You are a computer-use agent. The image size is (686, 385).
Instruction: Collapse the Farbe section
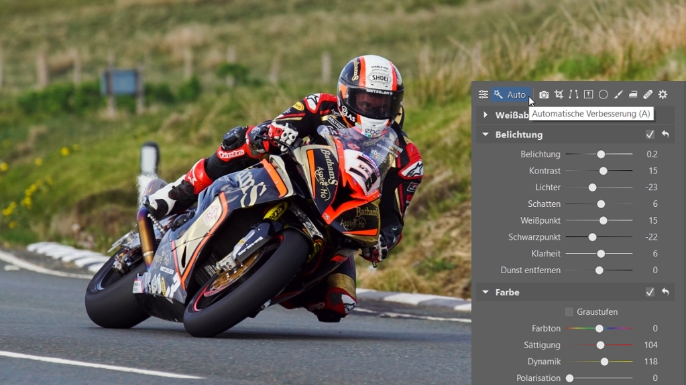[485, 292]
